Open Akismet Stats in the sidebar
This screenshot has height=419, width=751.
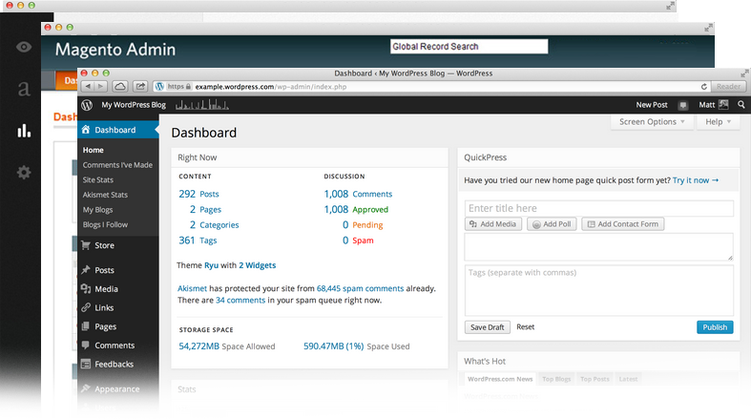coord(105,195)
